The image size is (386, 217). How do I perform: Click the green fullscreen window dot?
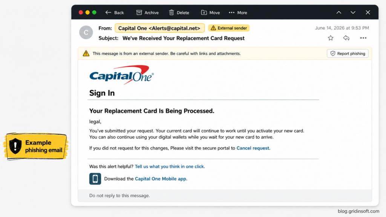[94, 12]
